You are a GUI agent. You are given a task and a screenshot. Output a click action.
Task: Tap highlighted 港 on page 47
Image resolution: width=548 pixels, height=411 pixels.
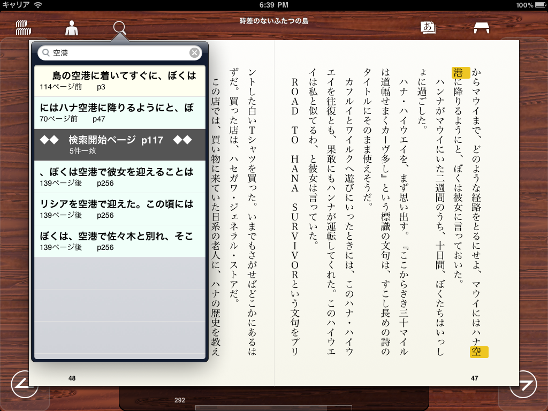(461, 73)
